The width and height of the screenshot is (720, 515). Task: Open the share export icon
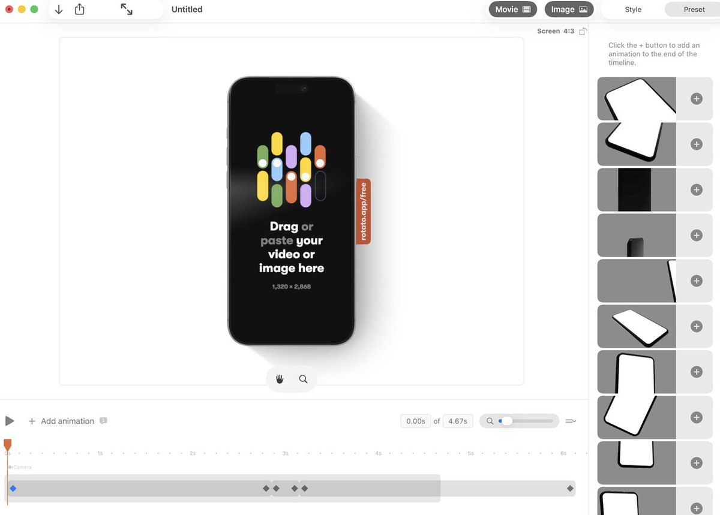(80, 9)
